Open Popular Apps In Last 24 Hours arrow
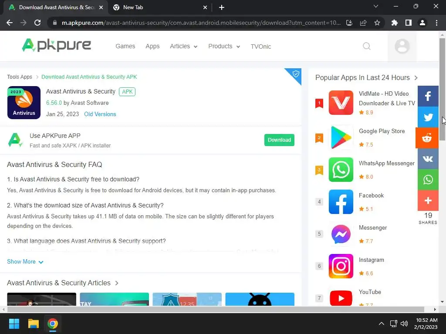This screenshot has width=446, height=334. point(416,78)
